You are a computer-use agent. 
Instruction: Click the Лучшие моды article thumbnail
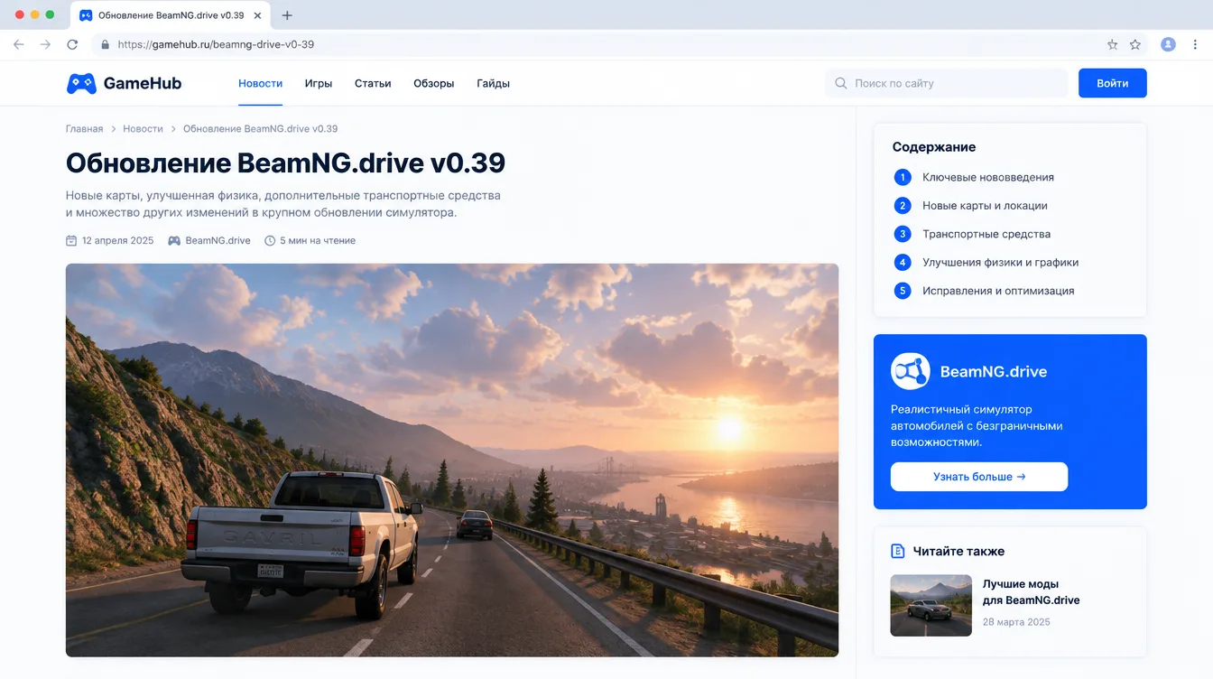[931, 606]
